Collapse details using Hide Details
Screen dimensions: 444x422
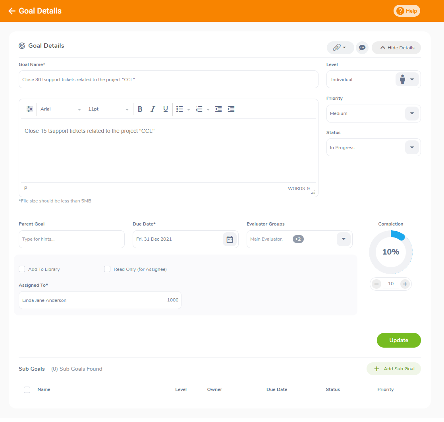[x=396, y=47]
